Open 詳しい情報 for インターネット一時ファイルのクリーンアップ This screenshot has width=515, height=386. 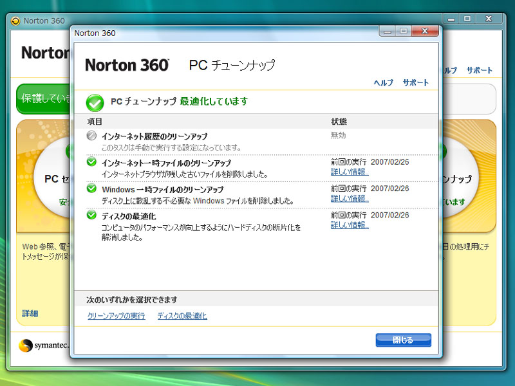[350, 172]
